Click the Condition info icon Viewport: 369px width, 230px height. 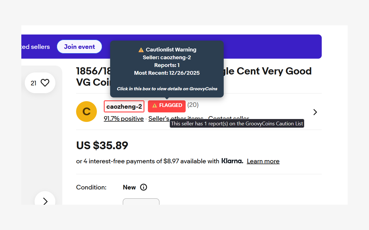point(144,187)
